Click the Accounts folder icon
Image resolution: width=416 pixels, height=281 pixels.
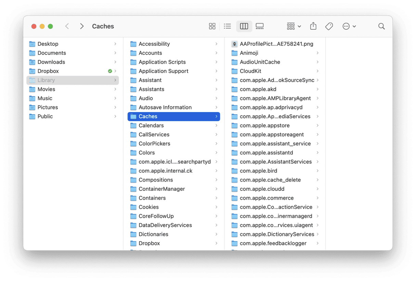133,53
